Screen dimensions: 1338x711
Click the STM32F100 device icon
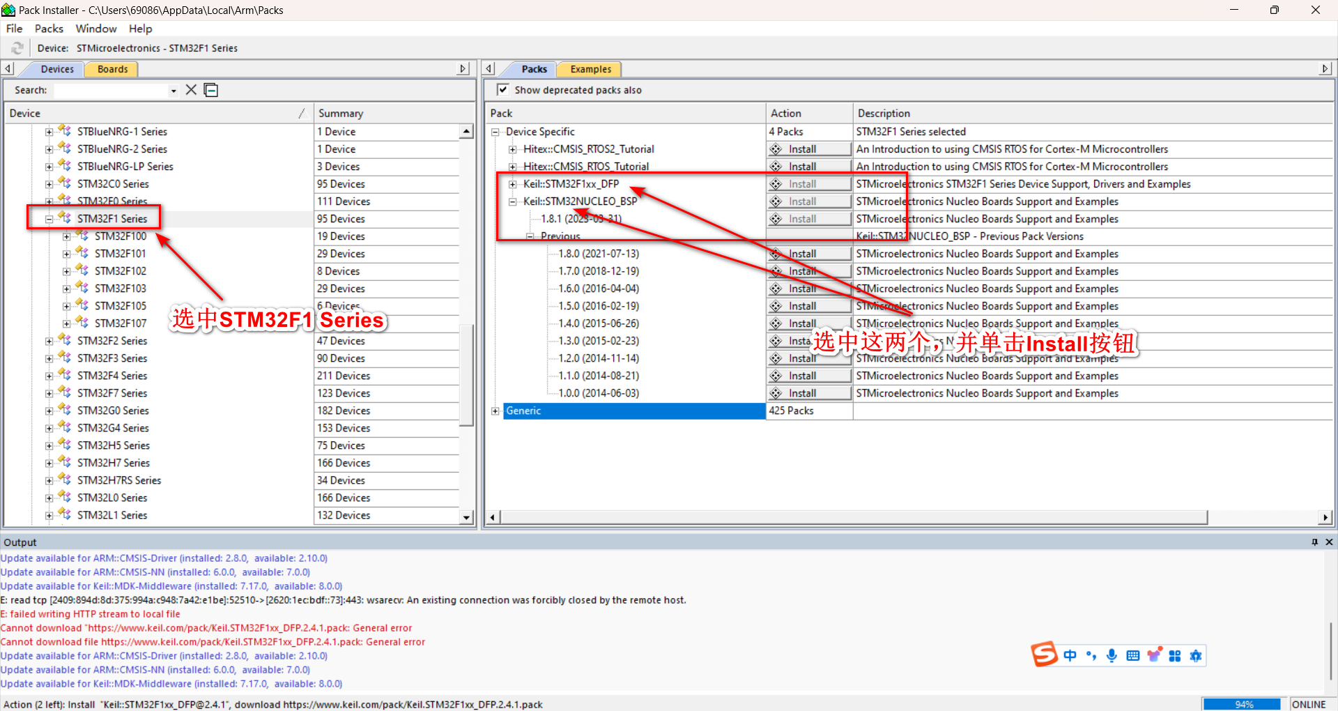[82, 236]
